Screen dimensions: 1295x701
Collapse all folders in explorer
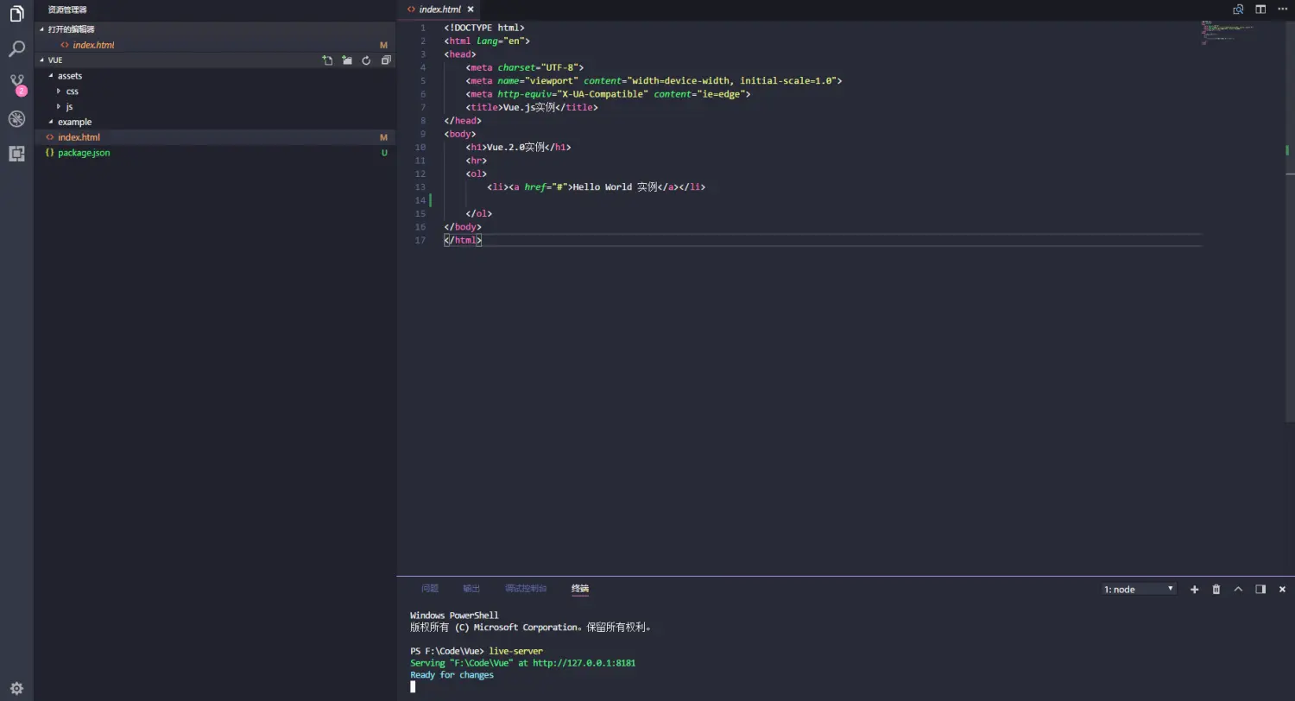(x=386, y=60)
